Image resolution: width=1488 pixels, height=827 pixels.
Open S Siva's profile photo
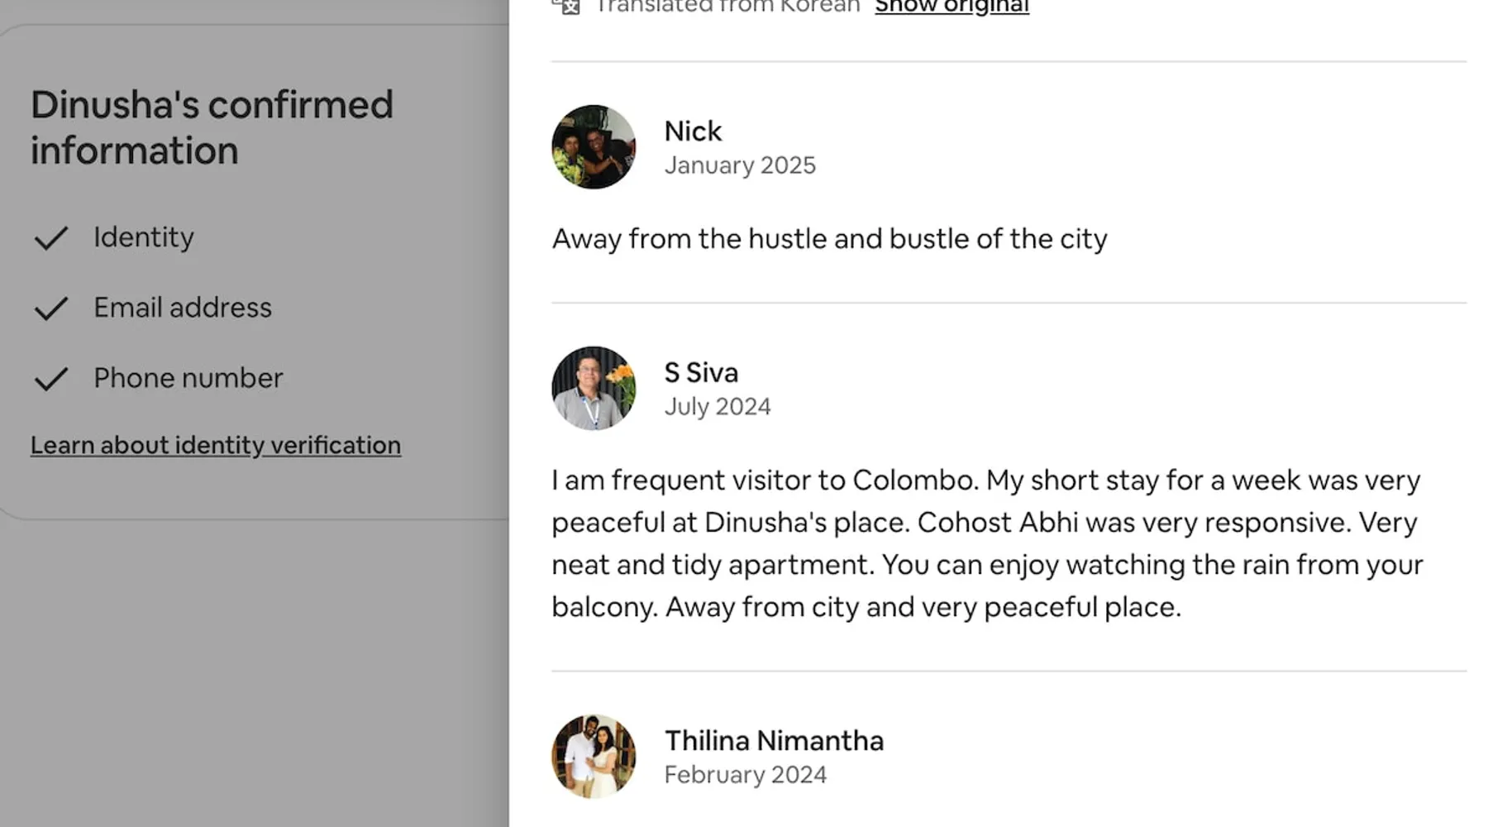[594, 389]
